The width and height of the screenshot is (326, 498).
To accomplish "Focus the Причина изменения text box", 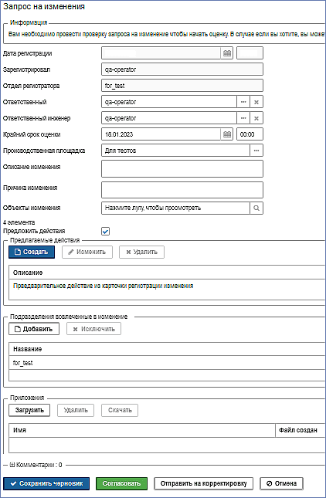I will coord(182,190).
